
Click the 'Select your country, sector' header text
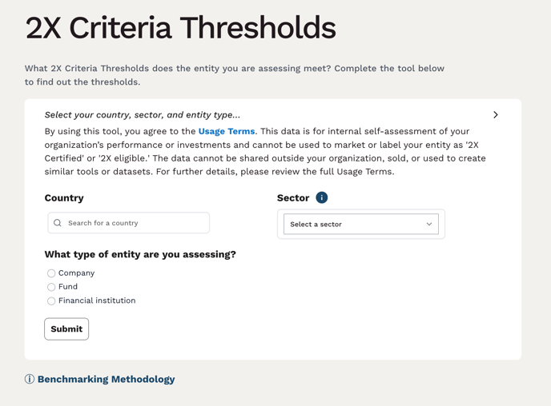[x=143, y=115]
